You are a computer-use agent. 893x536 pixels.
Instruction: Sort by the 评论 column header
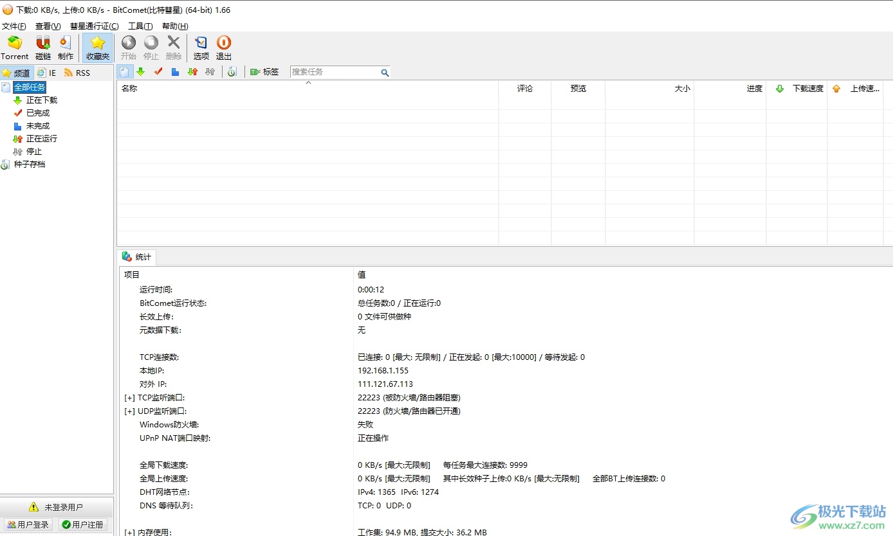(525, 89)
